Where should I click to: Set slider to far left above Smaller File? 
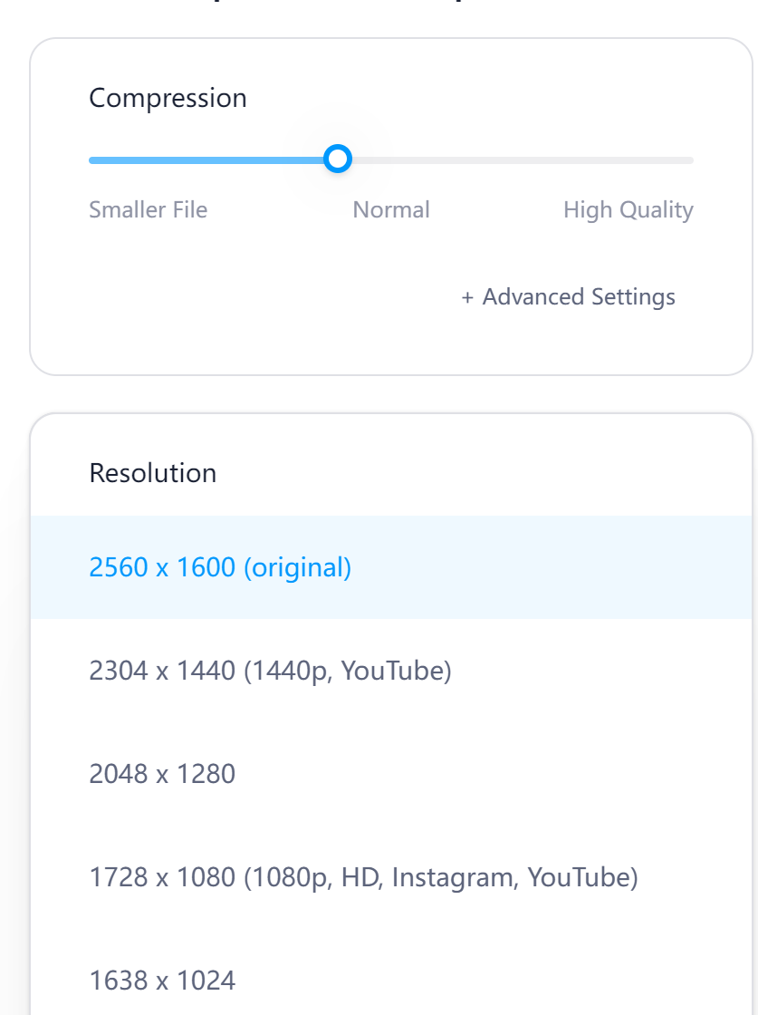click(93, 159)
